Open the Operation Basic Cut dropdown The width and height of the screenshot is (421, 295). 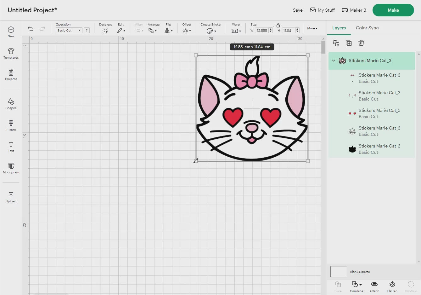click(69, 30)
